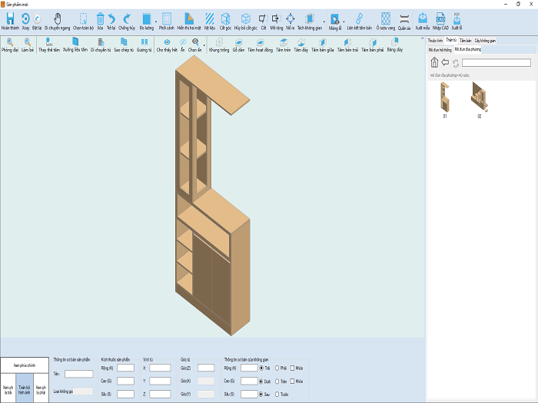Viewport: 538px width, 403px height.
Task: Expand the dropdown arrow beside Chọn ẩn
Action: 204,45
